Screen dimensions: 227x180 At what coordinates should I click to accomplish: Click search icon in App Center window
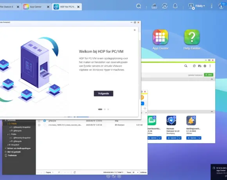tap(186, 66)
